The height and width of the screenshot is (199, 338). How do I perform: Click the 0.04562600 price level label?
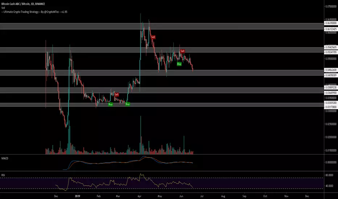331,70
